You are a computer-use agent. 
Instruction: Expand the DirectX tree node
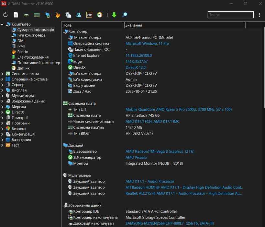tap(2, 112)
